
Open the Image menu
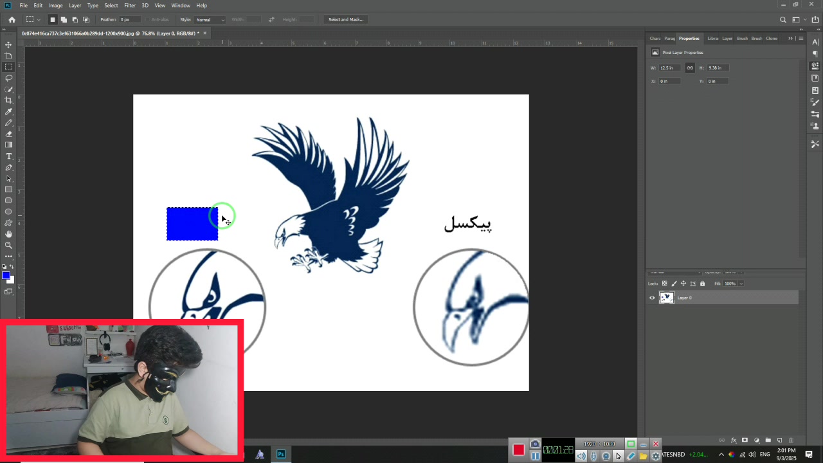click(x=56, y=5)
